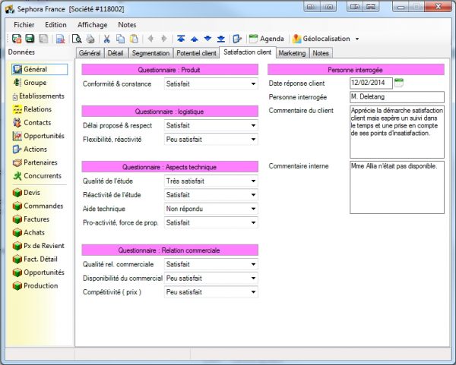456x365 pixels.
Task: Open Achats in the sidebar
Action: [x=29, y=233]
